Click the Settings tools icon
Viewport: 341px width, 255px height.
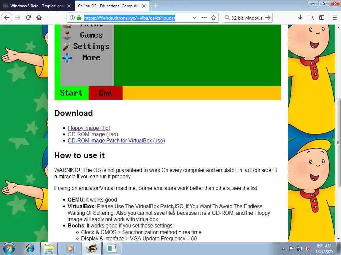point(67,46)
